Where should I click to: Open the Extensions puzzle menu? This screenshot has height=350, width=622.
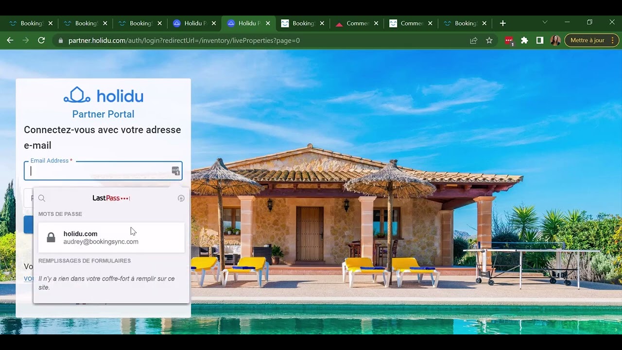pyautogui.click(x=524, y=40)
